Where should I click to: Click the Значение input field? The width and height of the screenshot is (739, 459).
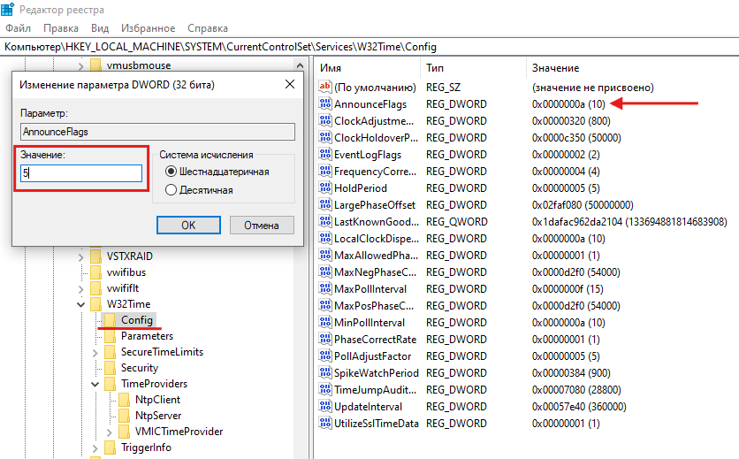pos(82,173)
